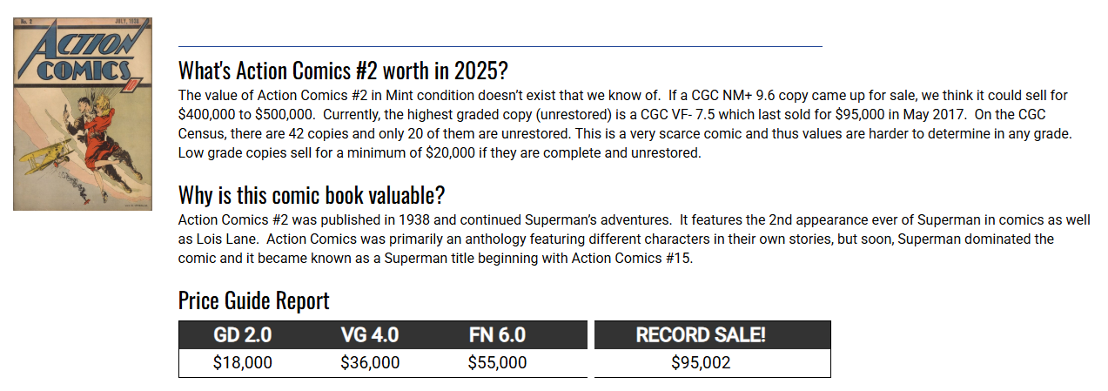Open the Action Comics #2 cover thumbnail
The image size is (1108, 391).
(83, 114)
